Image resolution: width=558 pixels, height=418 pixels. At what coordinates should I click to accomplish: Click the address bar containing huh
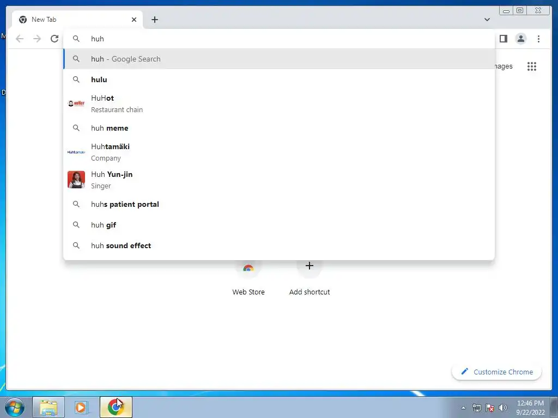pyautogui.click(x=279, y=39)
